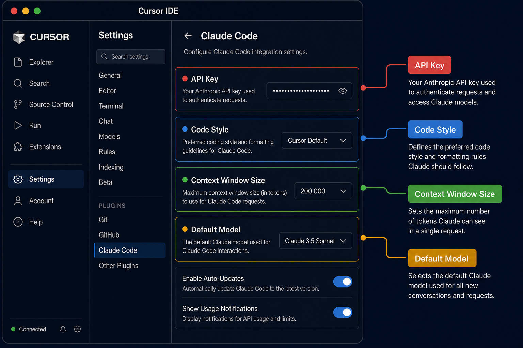Screen dimensions: 523x348
Task: Open notifications bell icon
Action: pyautogui.click(x=63, y=329)
